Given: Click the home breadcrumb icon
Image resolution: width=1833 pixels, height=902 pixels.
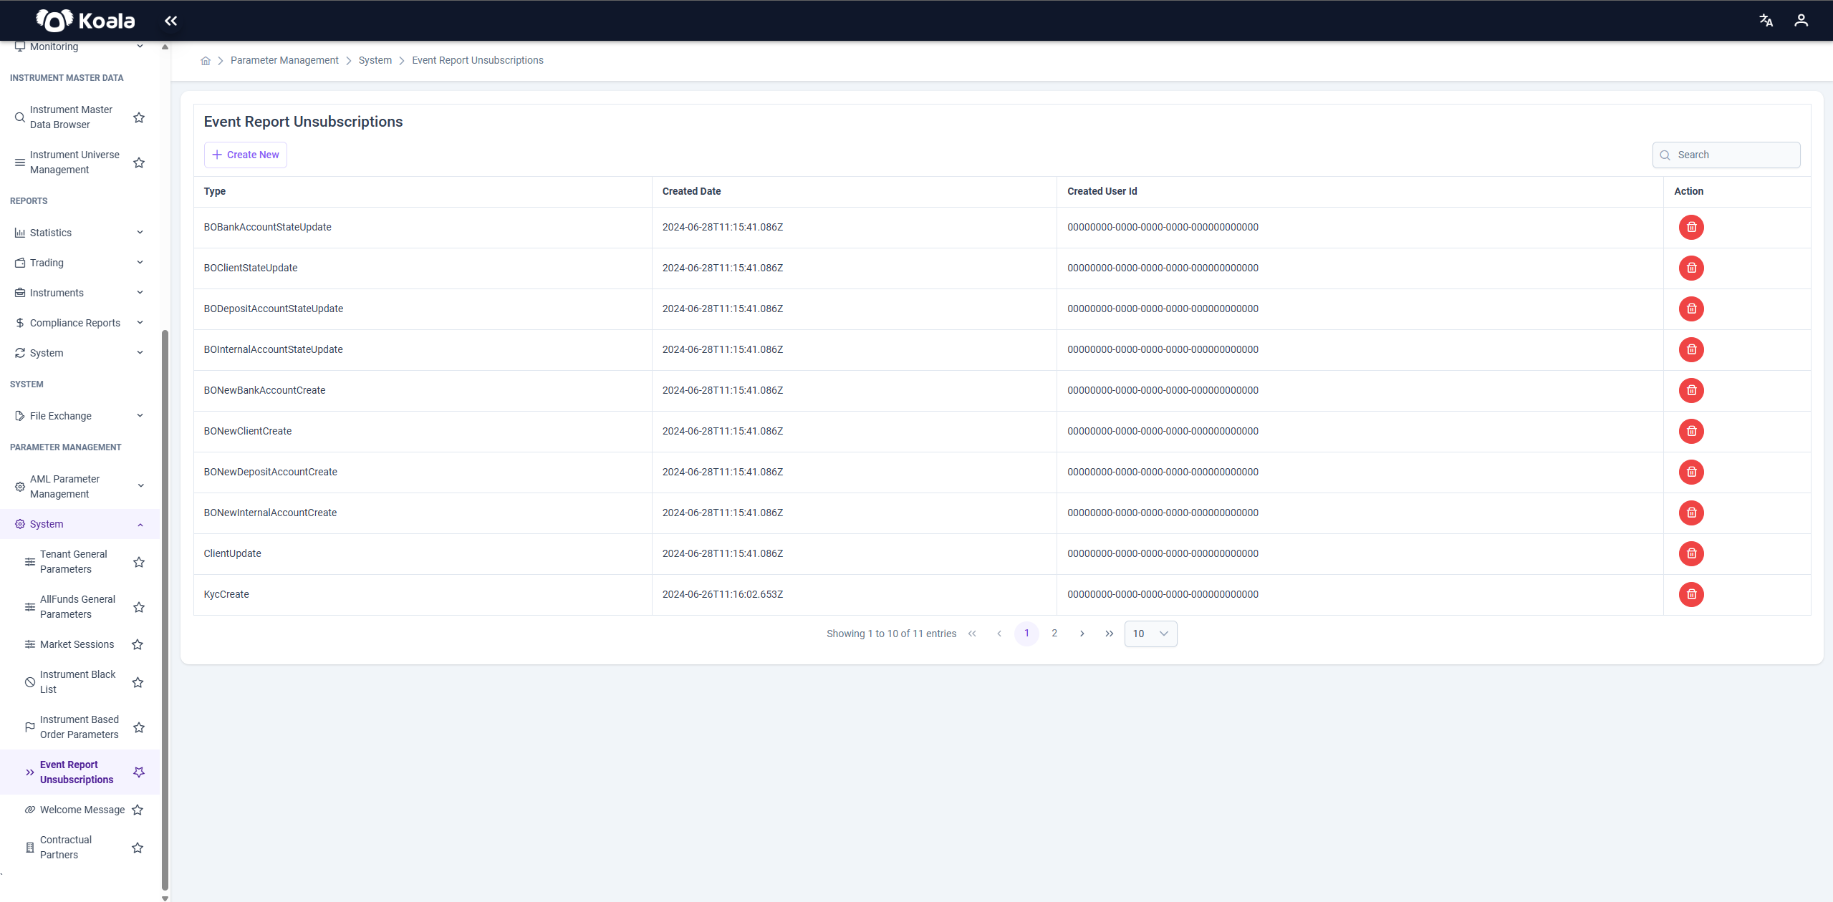Looking at the screenshot, I should point(206,61).
